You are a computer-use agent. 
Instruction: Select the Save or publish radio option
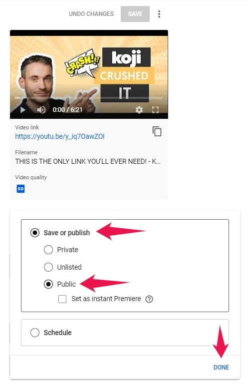pos(35,233)
